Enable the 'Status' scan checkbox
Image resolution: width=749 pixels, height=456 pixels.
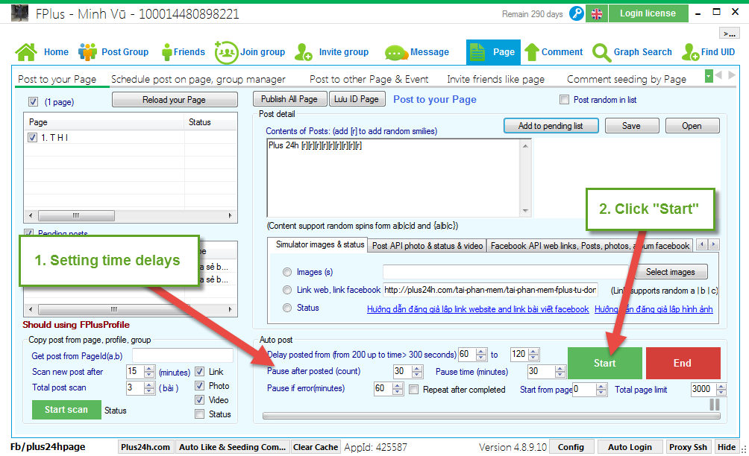click(200, 414)
